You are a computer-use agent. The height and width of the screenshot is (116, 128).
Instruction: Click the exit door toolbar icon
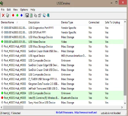coord(48,15)
